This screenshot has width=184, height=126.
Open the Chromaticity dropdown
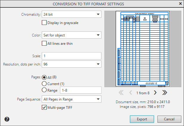tap(72, 14)
